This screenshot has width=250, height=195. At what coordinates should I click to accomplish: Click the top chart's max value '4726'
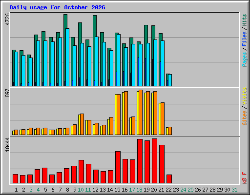(7, 19)
